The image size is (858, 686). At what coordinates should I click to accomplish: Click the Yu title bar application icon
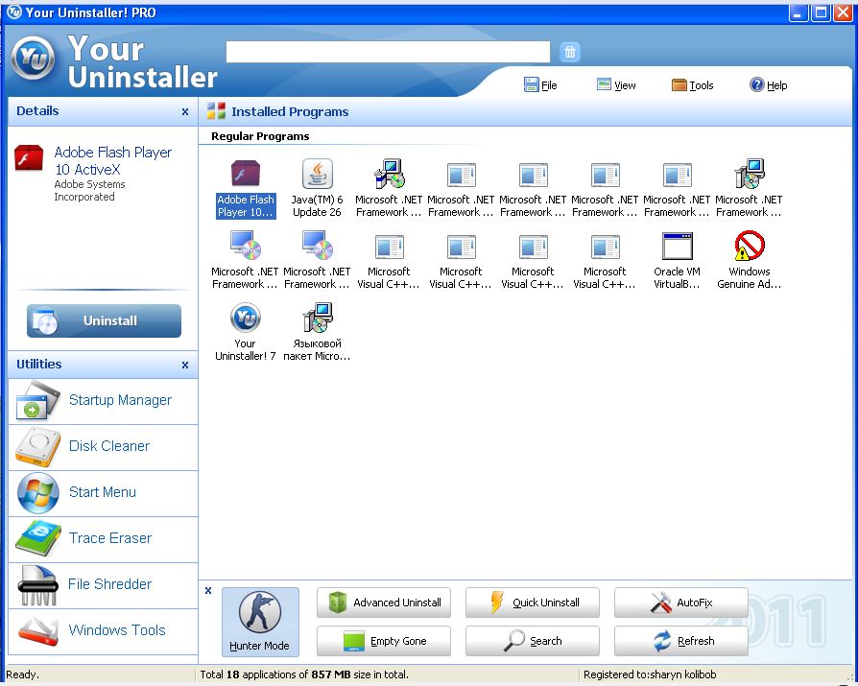[13, 12]
